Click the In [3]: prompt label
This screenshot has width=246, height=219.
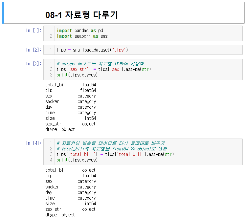pos(34,64)
